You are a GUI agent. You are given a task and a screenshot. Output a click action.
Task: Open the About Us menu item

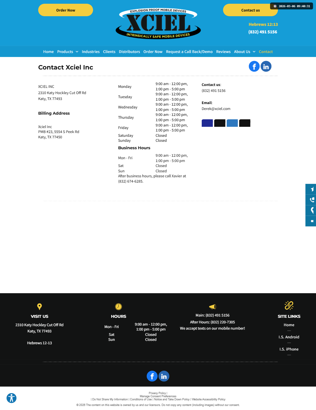(242, 52)
